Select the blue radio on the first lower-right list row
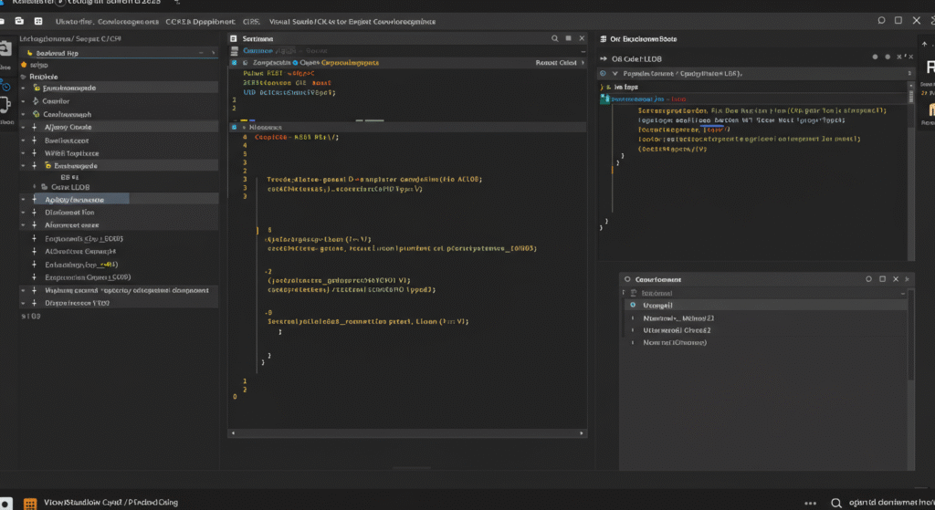 click(633, 305)
